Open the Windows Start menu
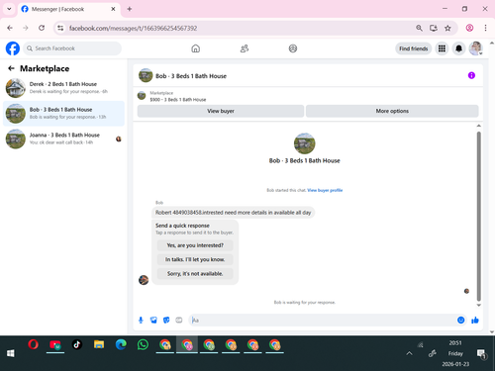The width and height of the screenshot is (495, 371). click(11, 353)
